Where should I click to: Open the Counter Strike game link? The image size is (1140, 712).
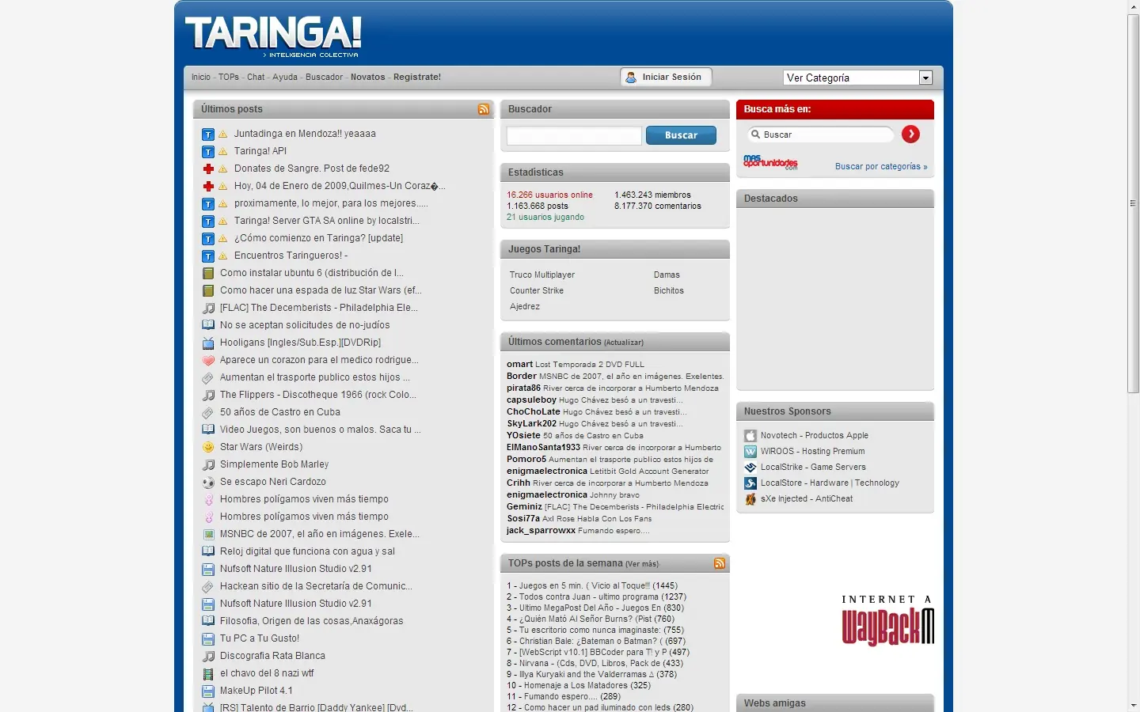coord(537,290)
